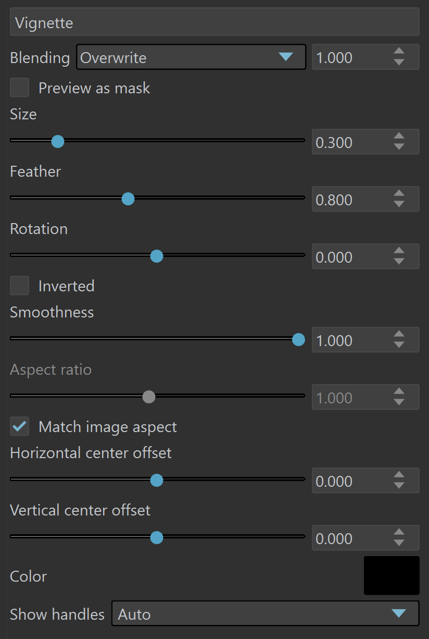The height and width of the screenshot is (639, 429).
Task: Increase the Blending opacity stepper up arrow
Action: tap(399, 52)
